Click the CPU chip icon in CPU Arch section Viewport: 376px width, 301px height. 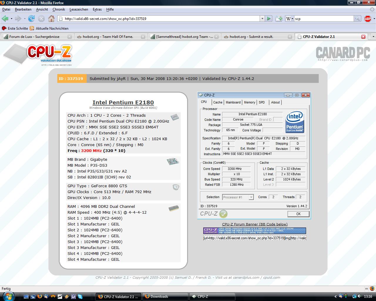[175, 117]
